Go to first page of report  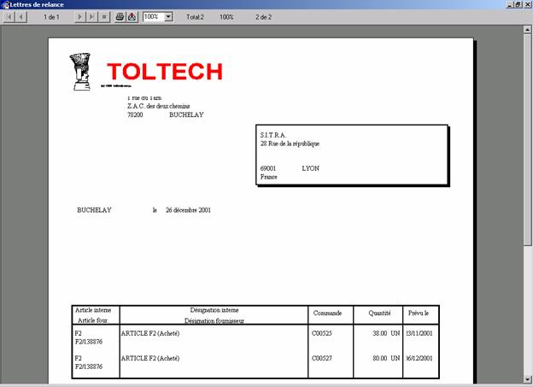pos(9,17)
